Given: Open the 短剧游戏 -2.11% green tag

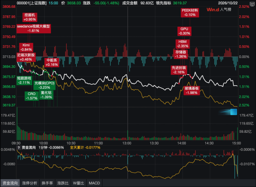Looking at the screenshot, I should (x=24, y=80).
